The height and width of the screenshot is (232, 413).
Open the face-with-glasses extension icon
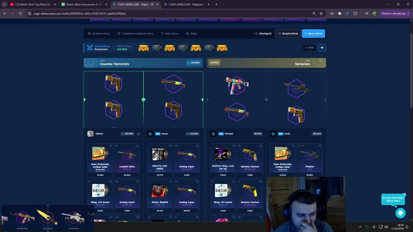coord(332,14)
